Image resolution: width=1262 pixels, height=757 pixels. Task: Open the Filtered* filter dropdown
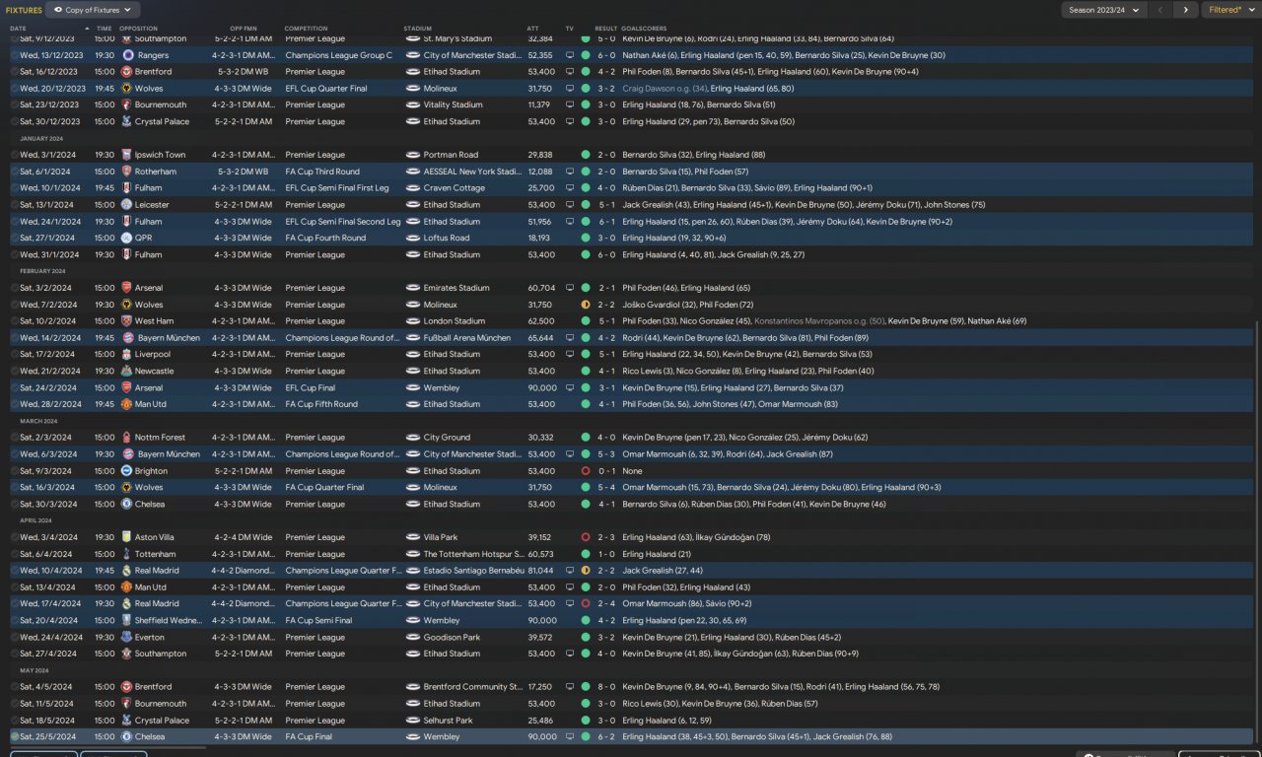coord(1231,10)
